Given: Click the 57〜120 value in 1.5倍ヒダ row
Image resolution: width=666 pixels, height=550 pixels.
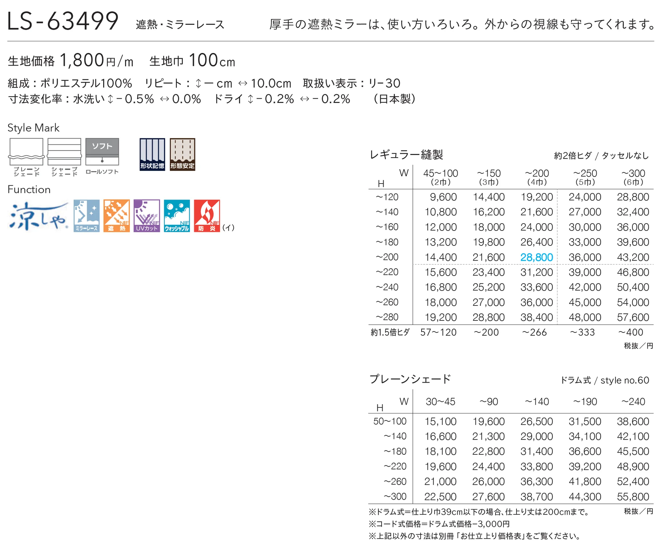Looking at the screenshot, I should coord(438,332).
